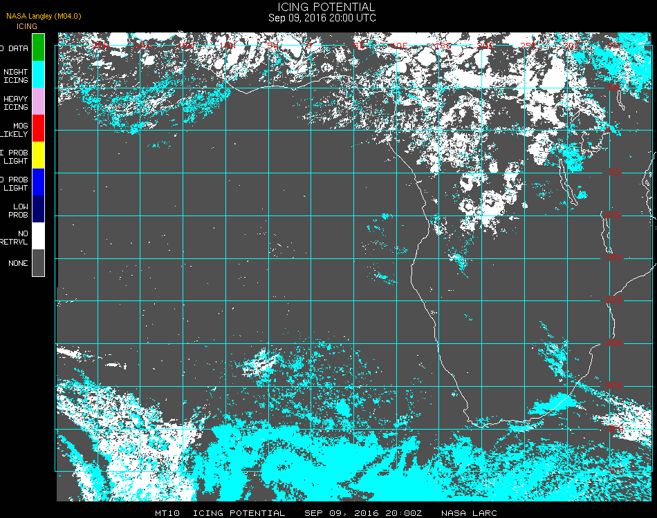Click the white NO RETRVL legend swatch
The height and width of the screenshot is (518, 657).
(x=38, y=236)
